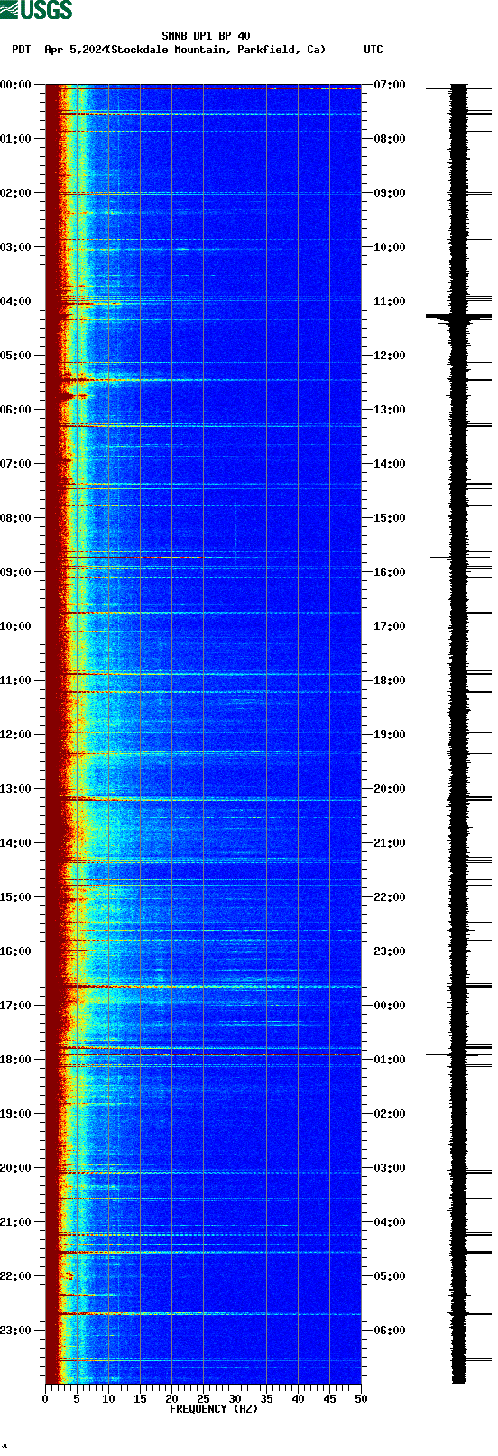Click the PDT time label 07:00

[16, 464]
